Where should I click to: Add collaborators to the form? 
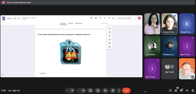coord(114,18)
